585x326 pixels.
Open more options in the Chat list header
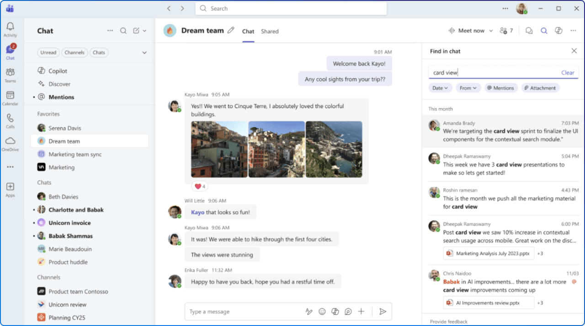(110, 31)
